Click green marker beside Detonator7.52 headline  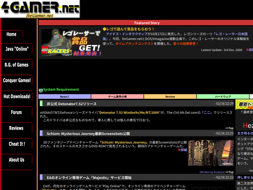(41, 104)
